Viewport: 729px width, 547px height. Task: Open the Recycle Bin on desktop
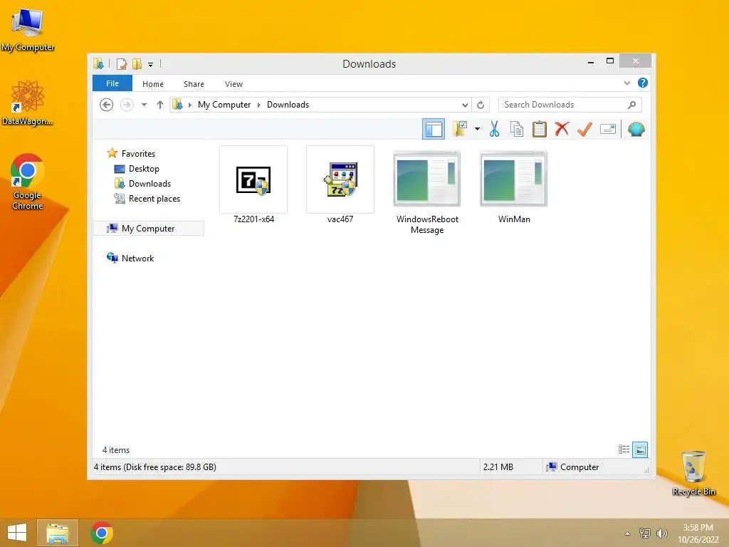coord(693,473)
